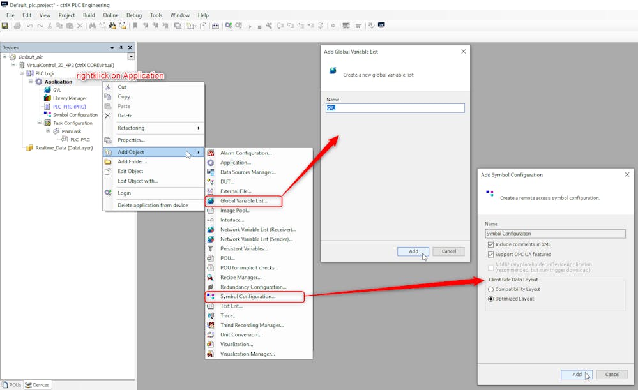The height and width of the screenshot is (390, 638).
Task: Click the Find binoculars icon in toolbar
Action: [x=93, y=26]
